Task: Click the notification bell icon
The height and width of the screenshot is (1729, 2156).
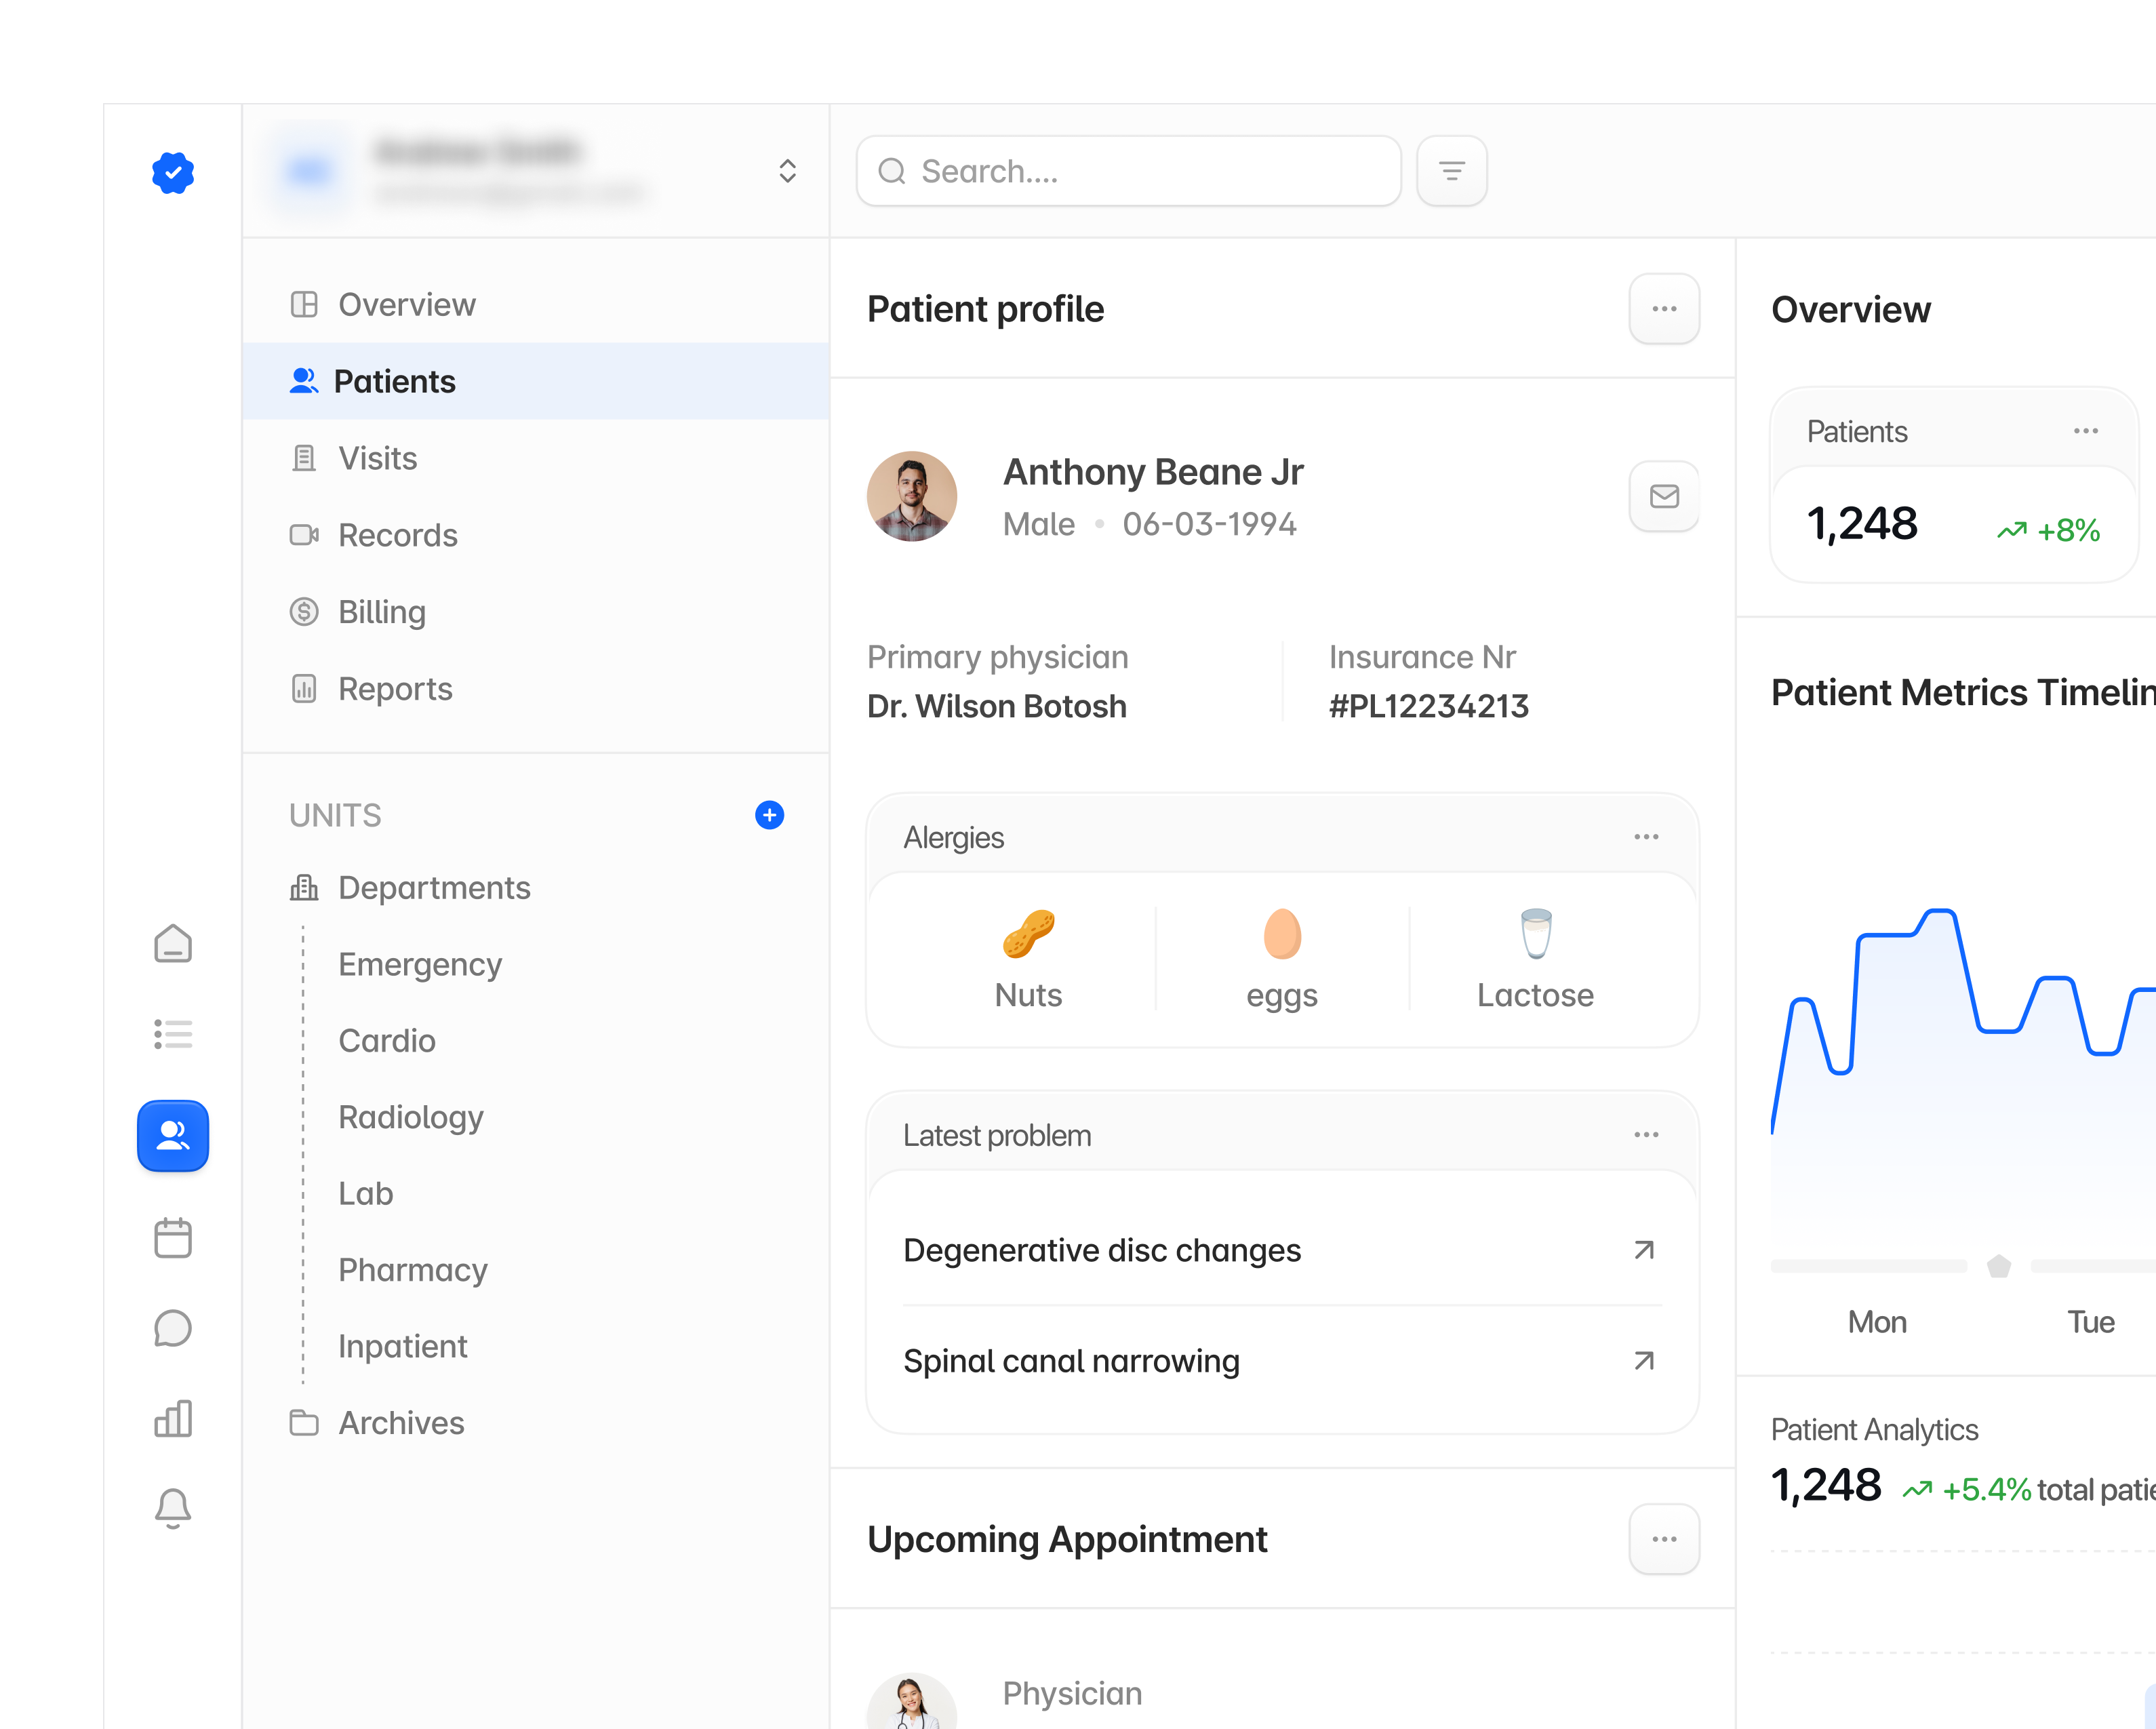Action: pos(173,1508)
